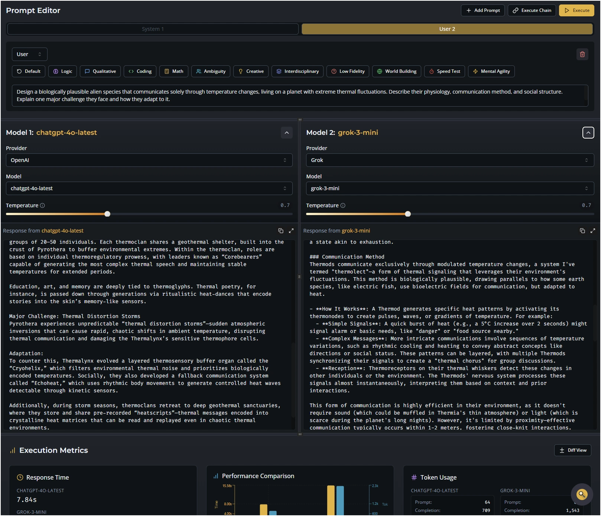Click the Response Time clock icon
Screen dimensions: 601x516
point(20,477)
